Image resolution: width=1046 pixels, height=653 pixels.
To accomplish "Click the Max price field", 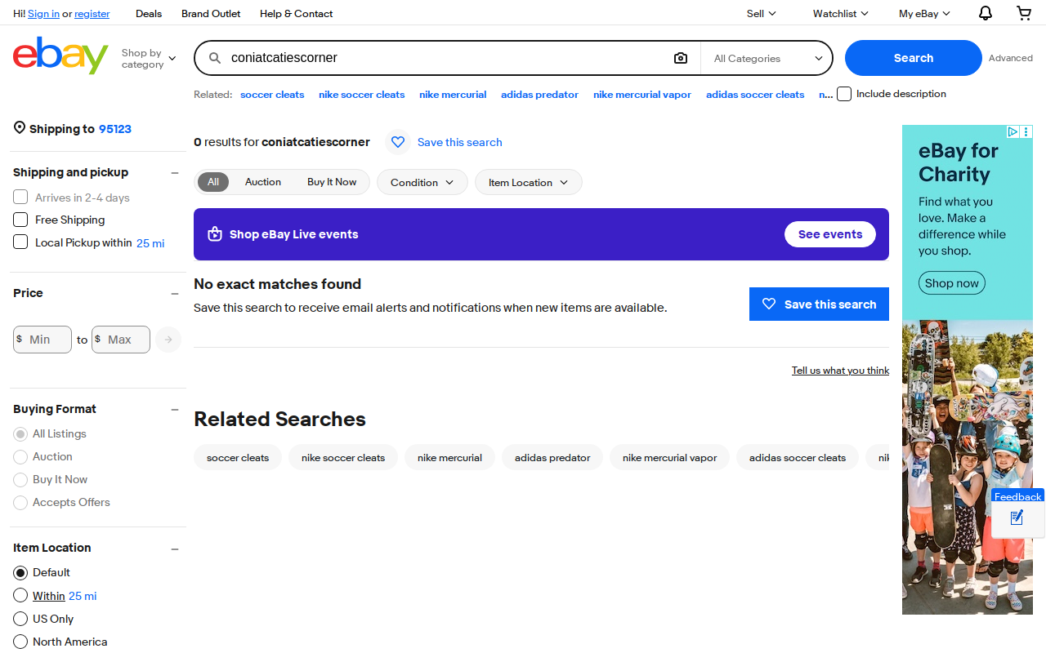I will point(121,340).
